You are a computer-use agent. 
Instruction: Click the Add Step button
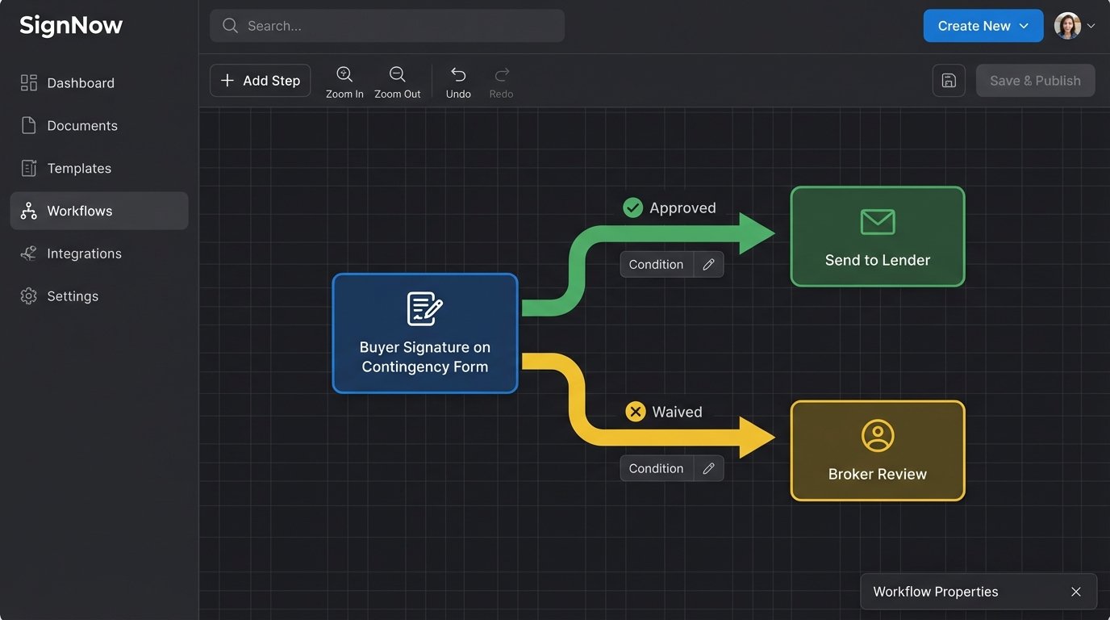coord(260,81)
